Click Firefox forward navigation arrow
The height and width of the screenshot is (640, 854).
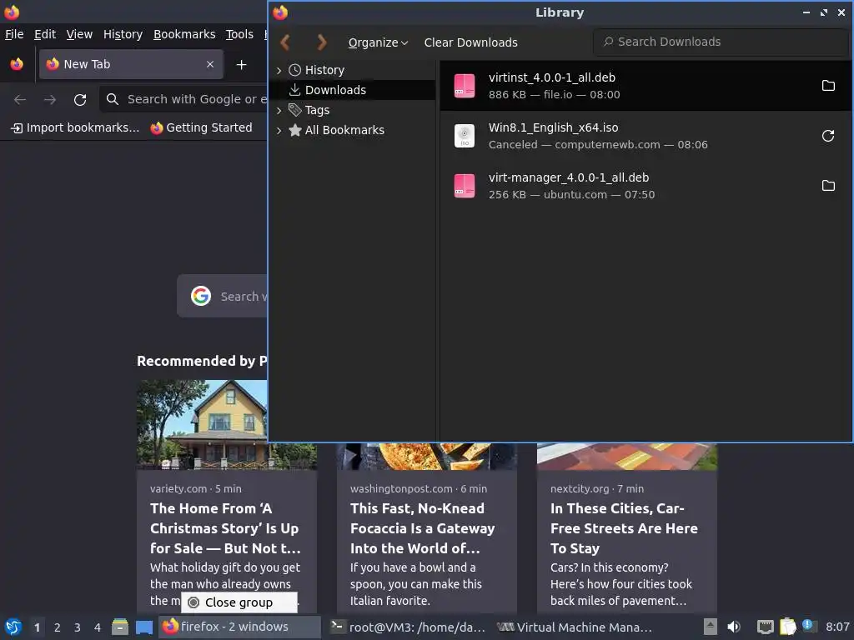tap(50, 100)
